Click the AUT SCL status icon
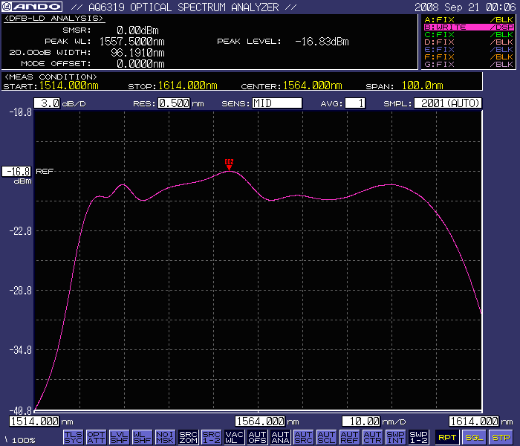 click(327, 437)
